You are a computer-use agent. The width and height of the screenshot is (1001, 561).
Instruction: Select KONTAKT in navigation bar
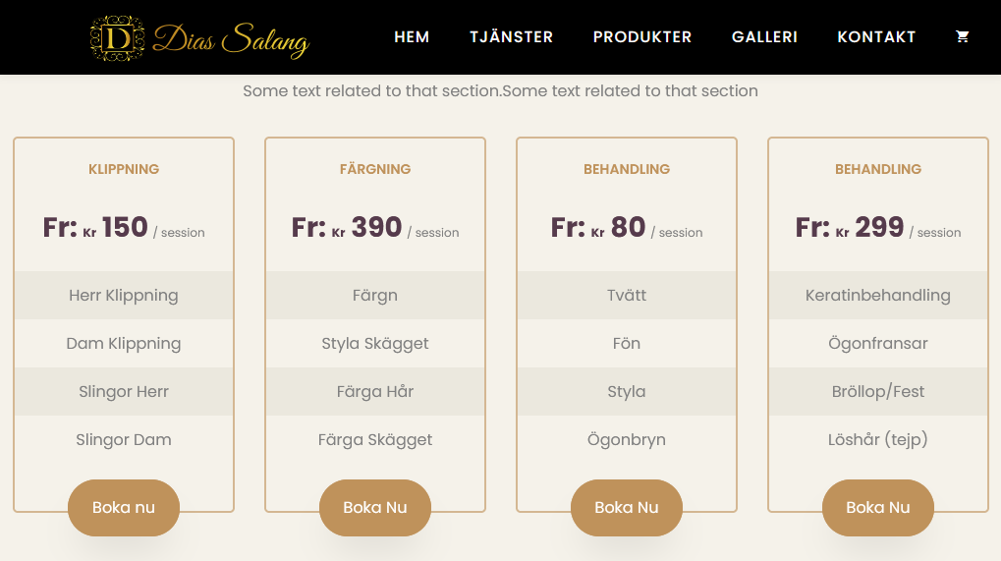pyautogui.click(x=876, y=36)
